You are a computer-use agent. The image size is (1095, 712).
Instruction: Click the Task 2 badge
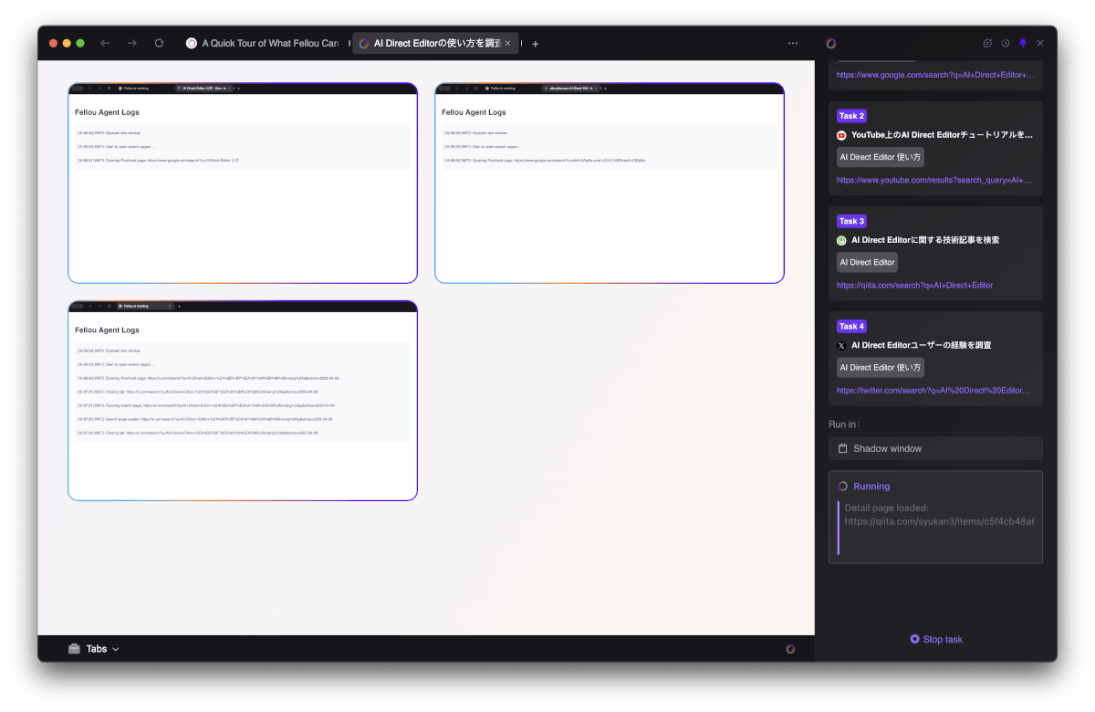(851, 116)
